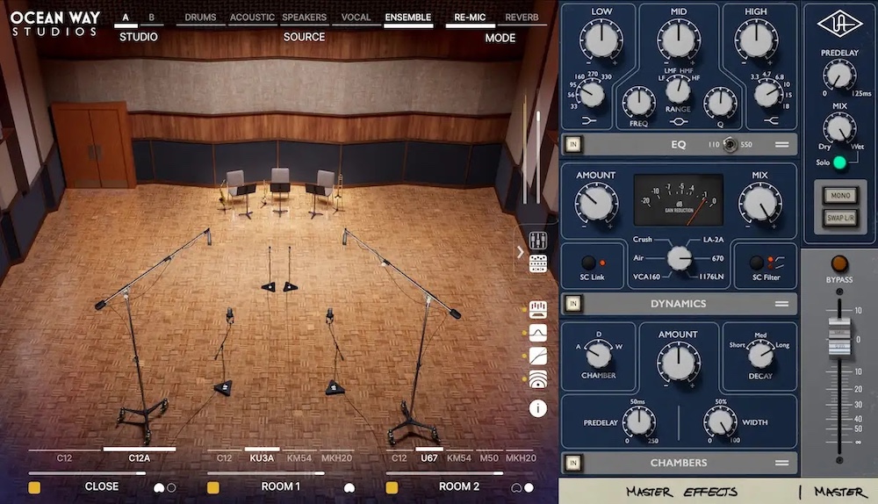Toggle the Dynamics IN button
Viewport: 878px width, 504px height.
click(573, 304)
